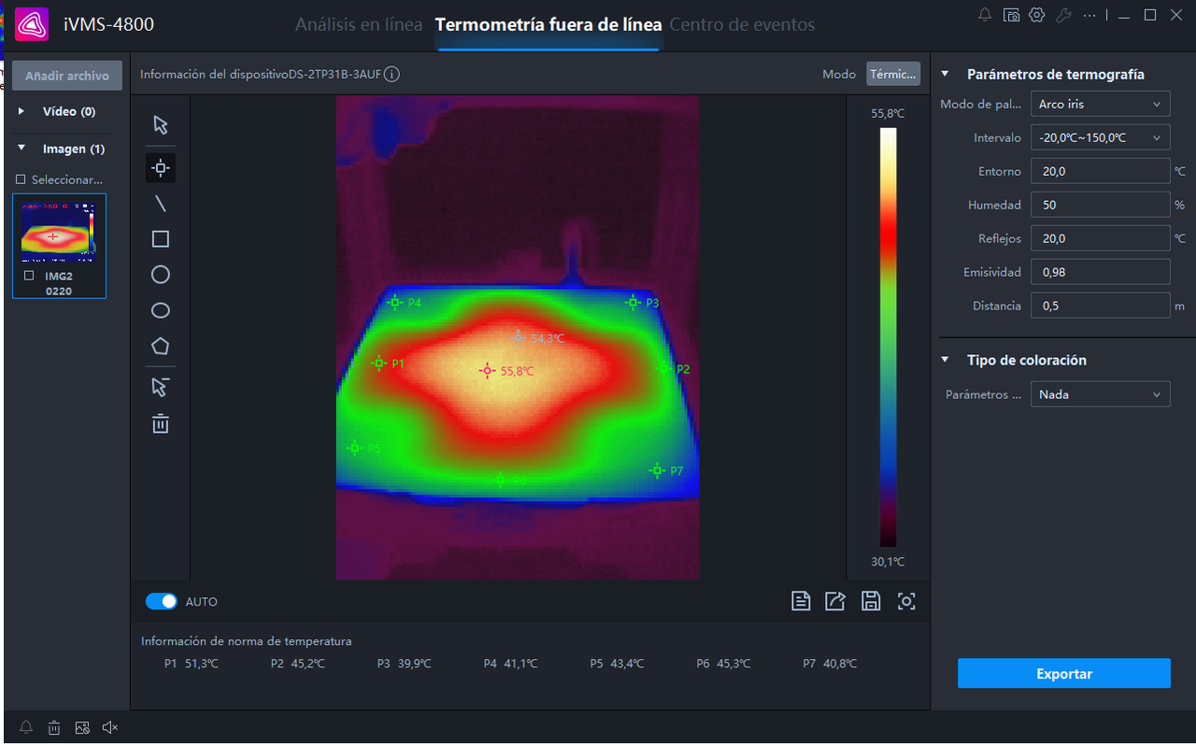Click the Térmic... mode button
This screenshot has height=744, width=1196.
pos(893,74)
